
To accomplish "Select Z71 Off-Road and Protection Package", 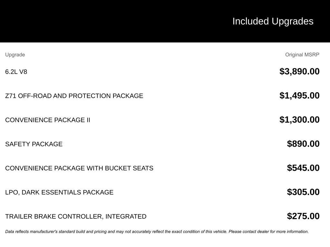I will [74, 96].
